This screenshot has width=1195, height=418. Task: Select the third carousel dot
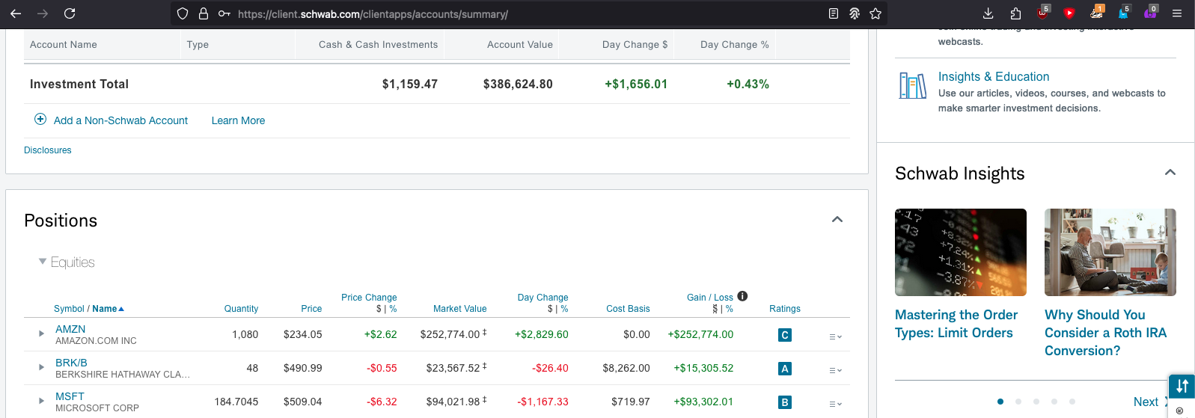click(1036, 402)
